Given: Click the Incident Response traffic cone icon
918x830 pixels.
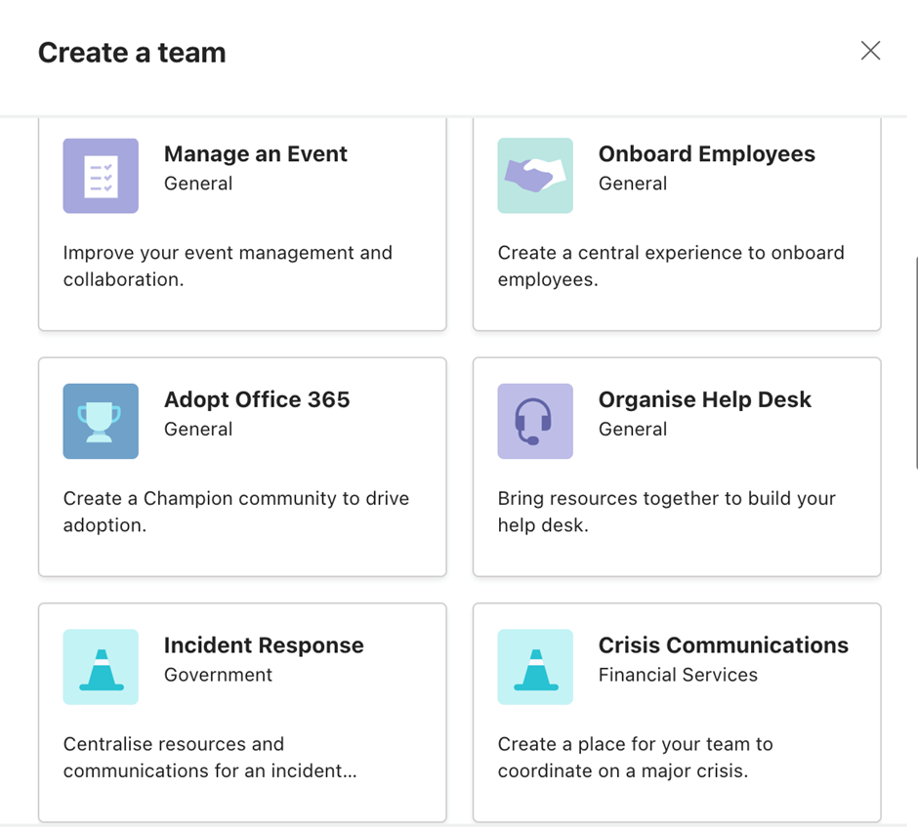Looking at the screenshot, I should 101,667.
